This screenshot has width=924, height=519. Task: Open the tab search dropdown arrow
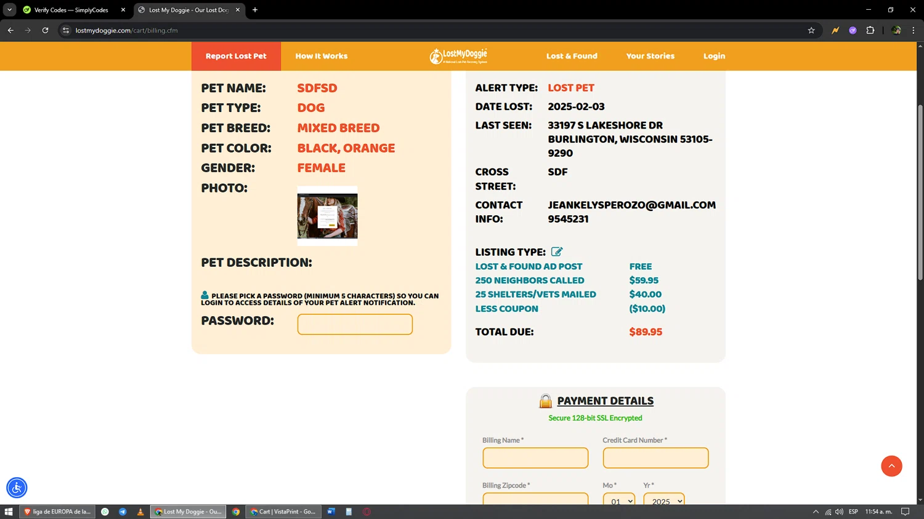pos(9,10)
